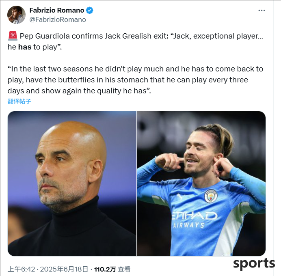The width and height of the screenshot is (281, 276).
Task: Click the blue verified badge icon
Action: coord(89,11)
